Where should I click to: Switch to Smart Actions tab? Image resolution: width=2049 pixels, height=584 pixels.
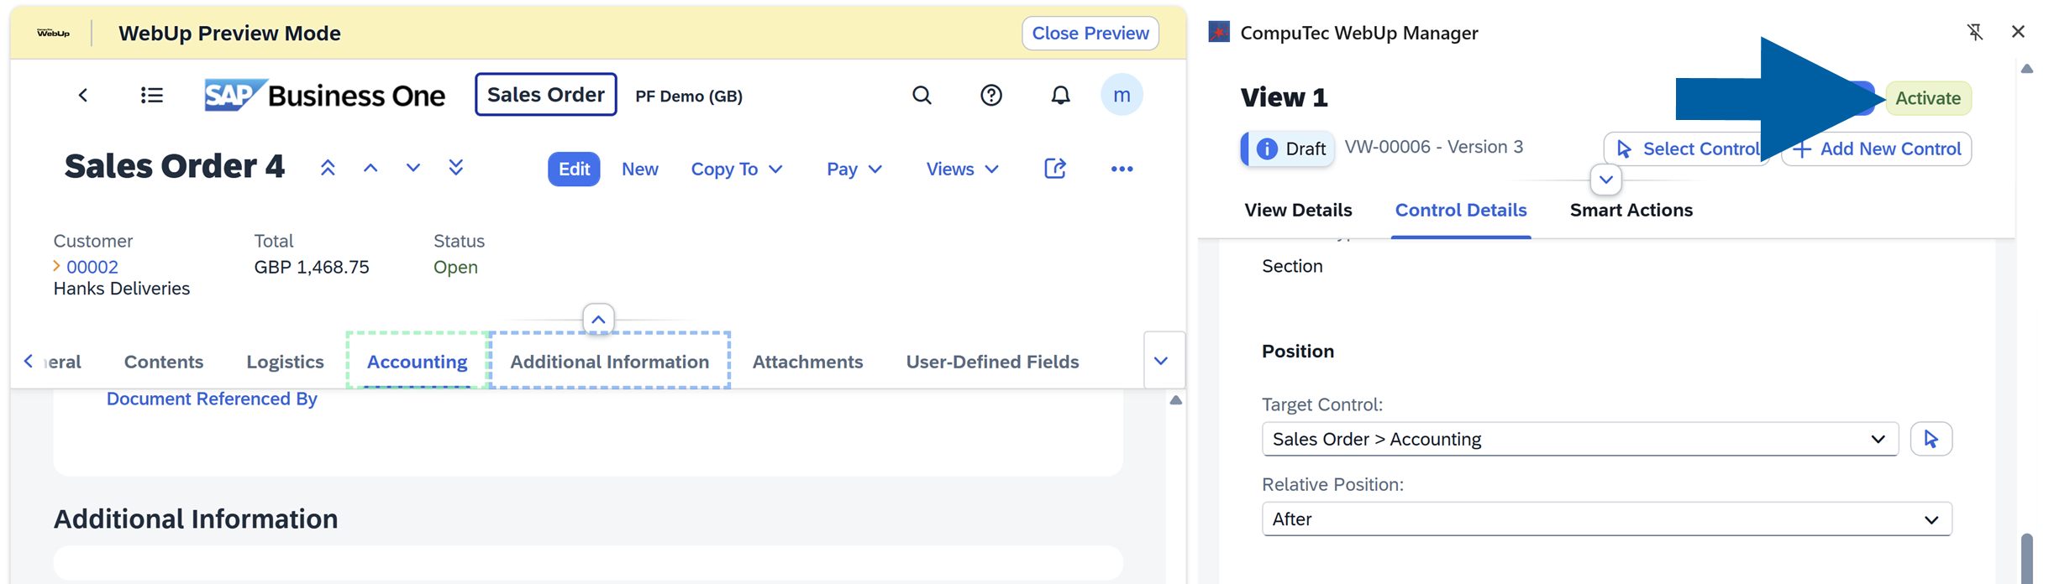(x=1631, y=210)
